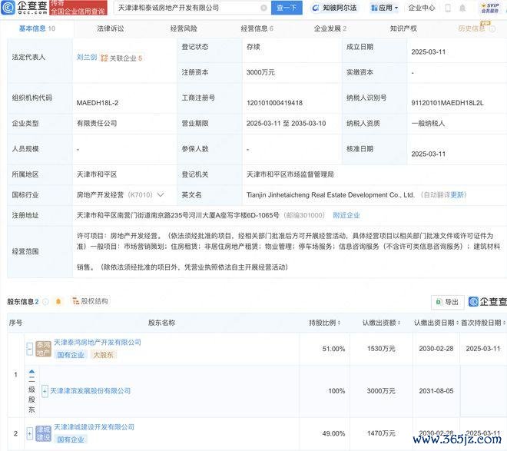Select the 注册资本 value 3000万元

click(260, 72)
